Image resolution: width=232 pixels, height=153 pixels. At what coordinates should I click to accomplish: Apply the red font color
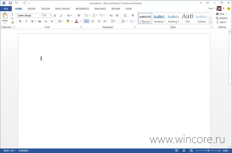click(76, 21)
